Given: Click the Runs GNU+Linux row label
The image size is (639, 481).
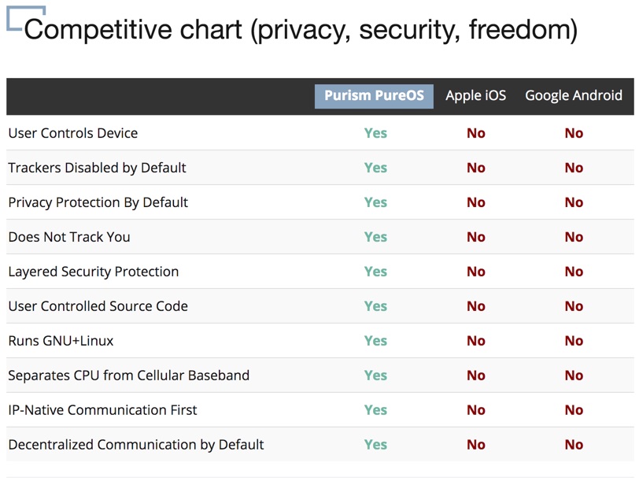Looking at the screenshot, I should point(61,341).
